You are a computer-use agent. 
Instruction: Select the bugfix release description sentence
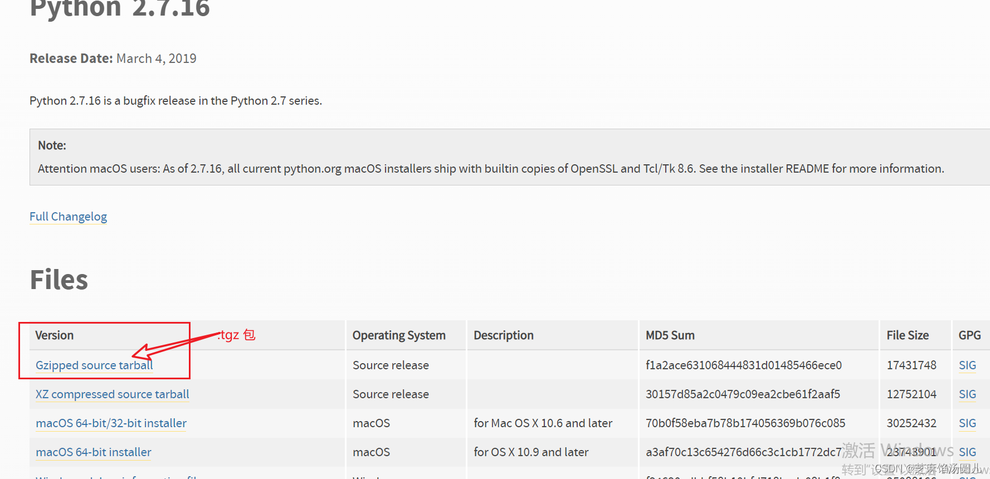tap(175, 101)
